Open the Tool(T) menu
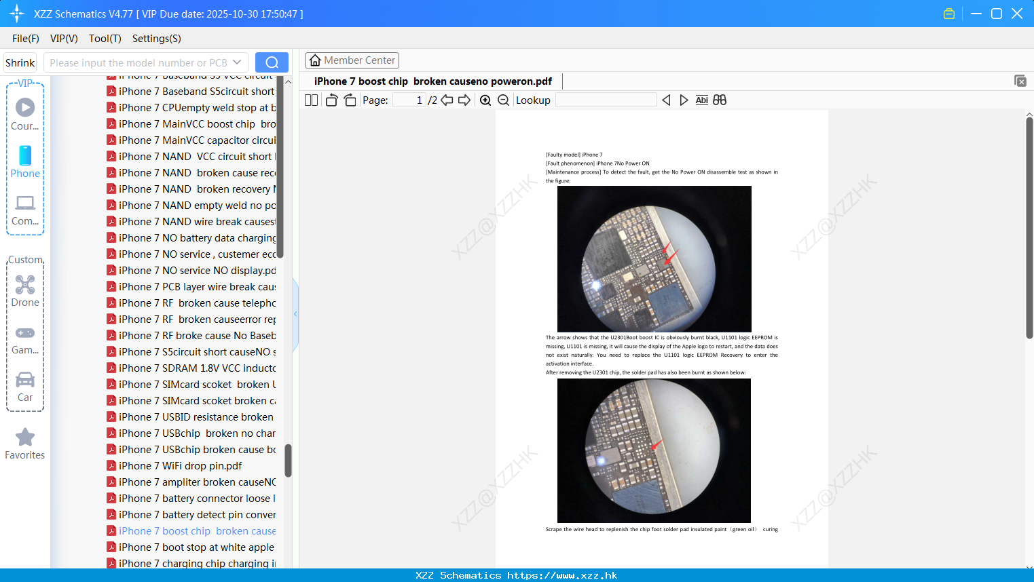 pyautogui.click(x=105, y=39)
